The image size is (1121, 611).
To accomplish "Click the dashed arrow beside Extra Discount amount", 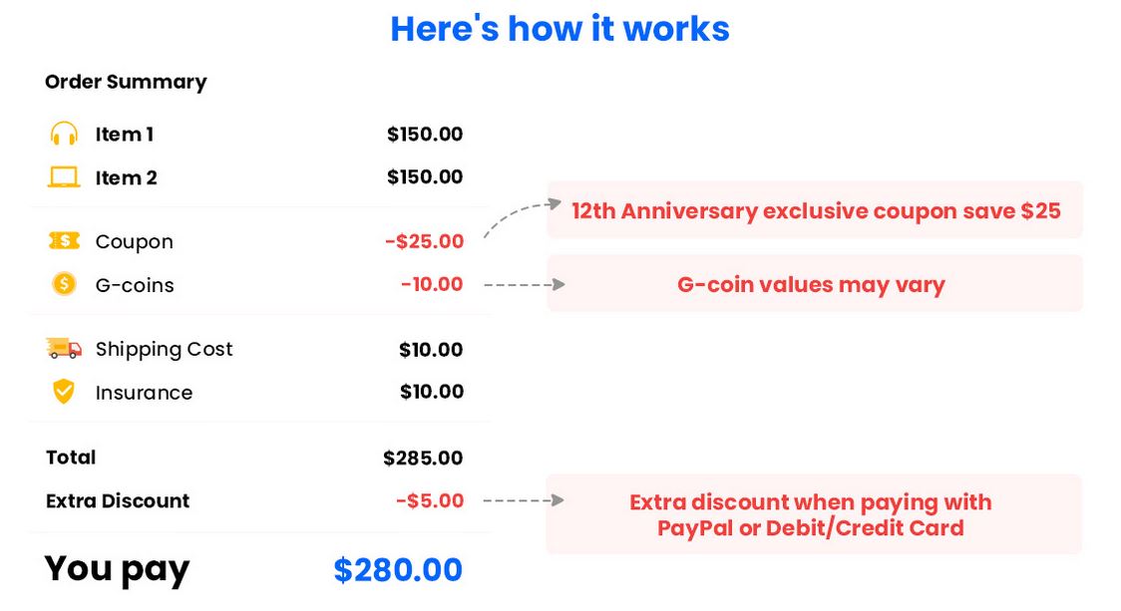I will pos(524,500).
